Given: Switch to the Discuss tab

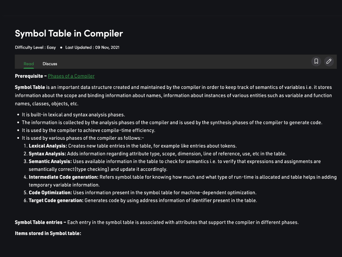Looking at the screenshot, I should (50, 64).
